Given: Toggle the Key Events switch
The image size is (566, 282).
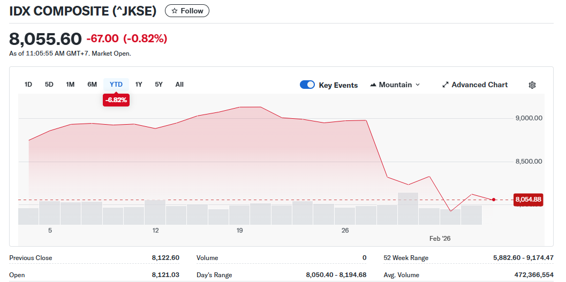Looking at the screenshot, I should 307,85.
